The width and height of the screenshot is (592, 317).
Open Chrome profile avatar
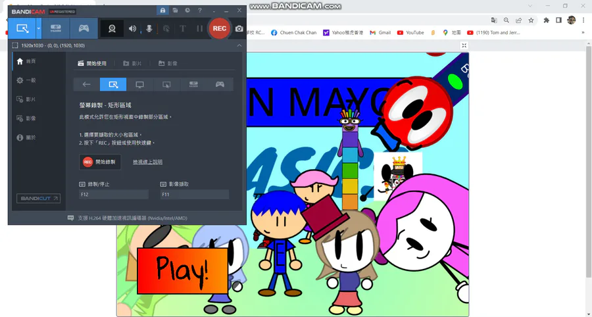pyautogui.click(x=571, y=20)
